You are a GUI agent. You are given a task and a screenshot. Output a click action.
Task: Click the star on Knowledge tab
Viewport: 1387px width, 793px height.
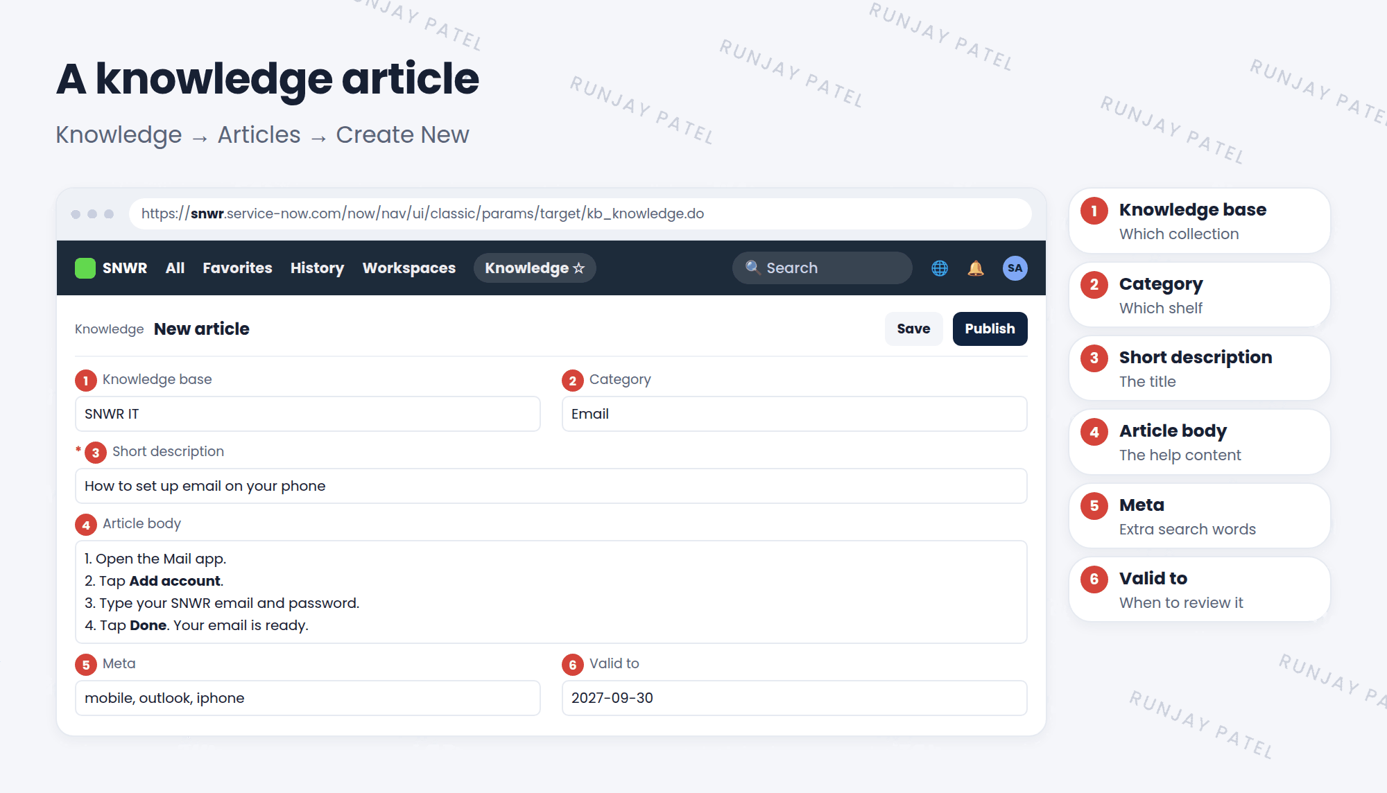point(579,268)
